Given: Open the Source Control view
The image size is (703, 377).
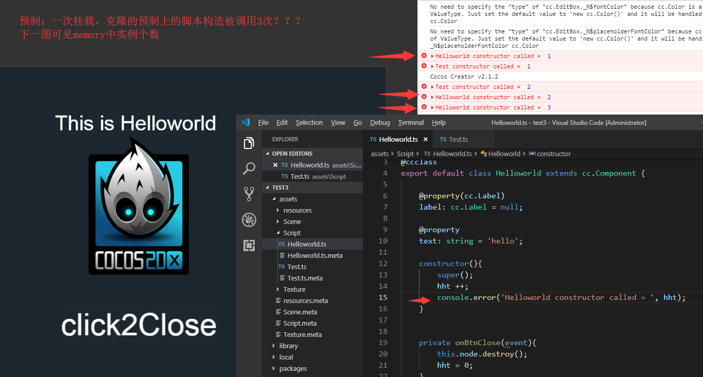Looking at the screenshot, I should point(249,194).
